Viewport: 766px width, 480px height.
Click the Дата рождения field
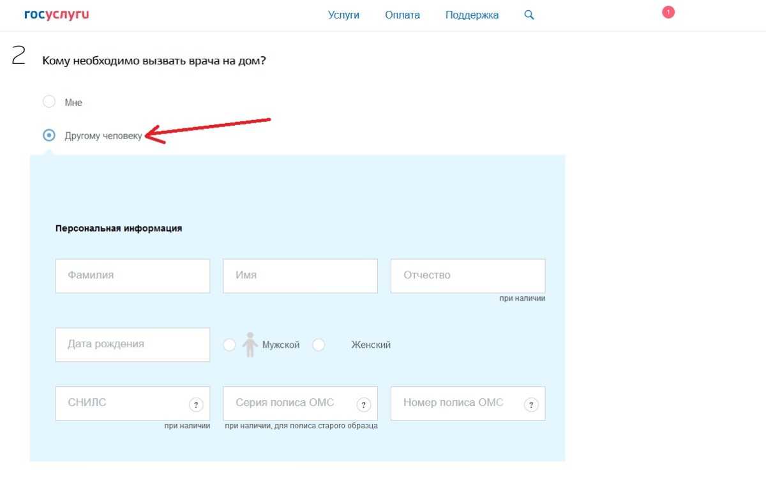(133, 345)
